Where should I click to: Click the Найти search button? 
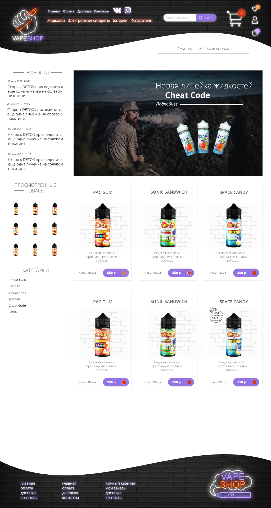tap(206, 18)
